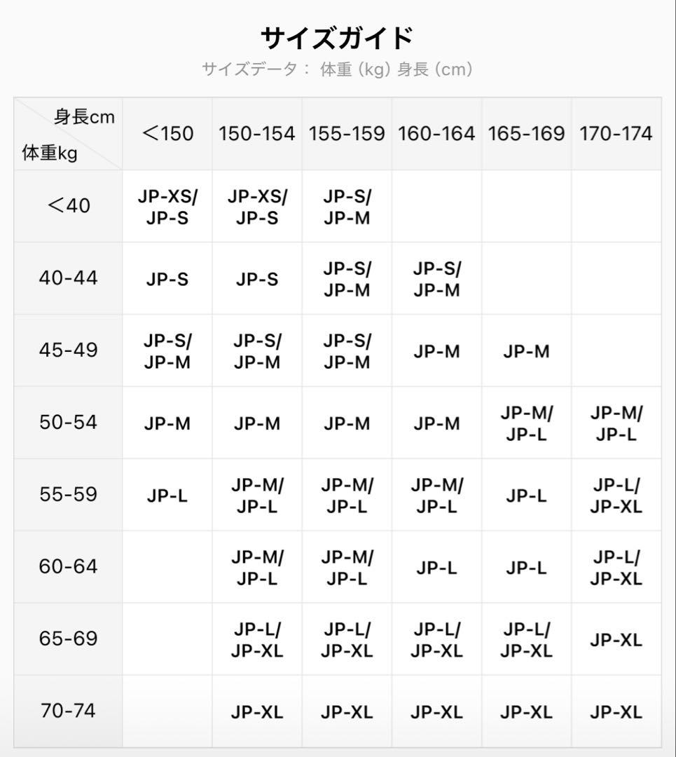Viewport: 676px width, 757px height.
Task: Click the 70-74 weight row header
Action: tap(68, 711)
